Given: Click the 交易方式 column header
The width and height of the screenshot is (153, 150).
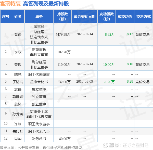Looking at the screenshot, I should click(x=143, y=16).
